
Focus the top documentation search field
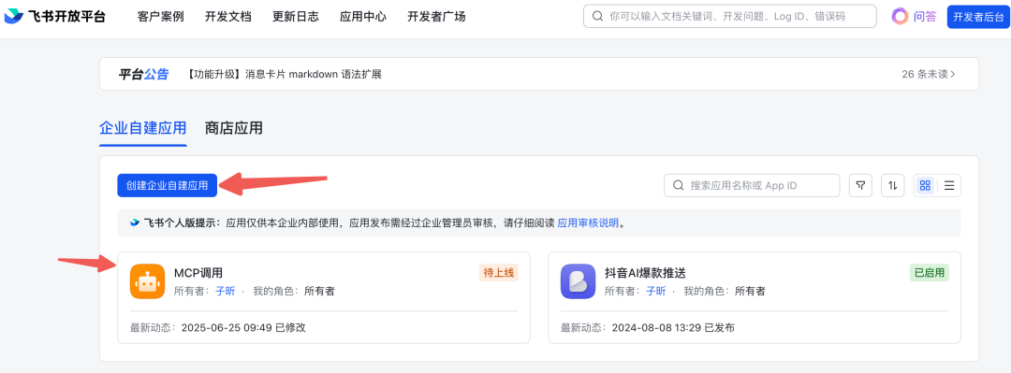[730, 17]
